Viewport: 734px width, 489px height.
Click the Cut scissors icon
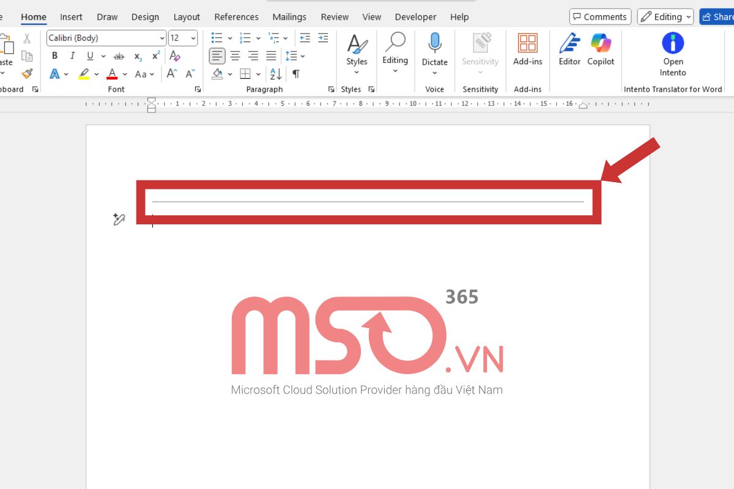tap(27, 39)
